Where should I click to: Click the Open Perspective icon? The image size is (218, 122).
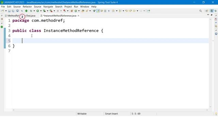(207, 11)
